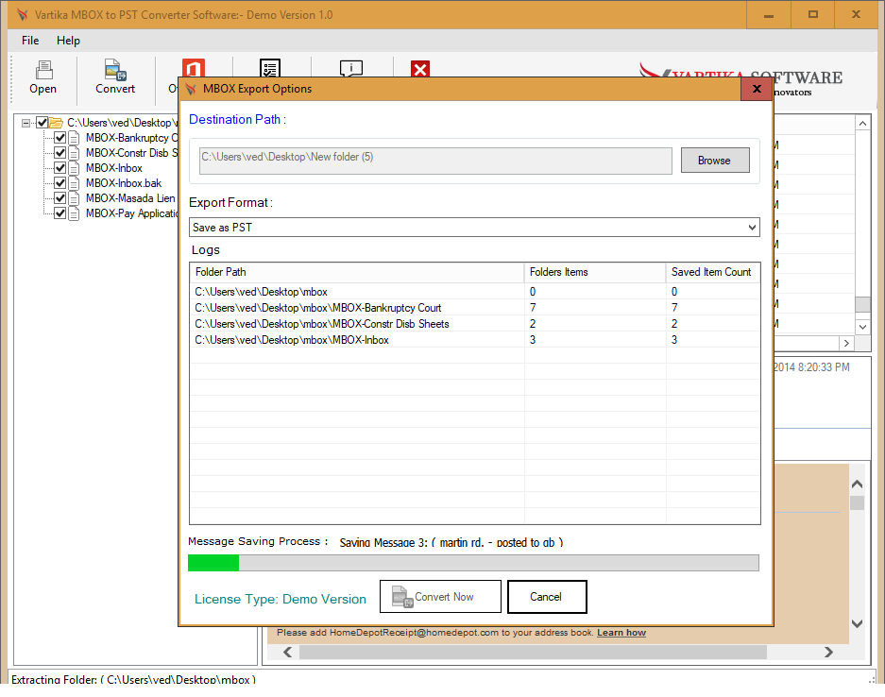Click right arrow of message list horizontal scrollbar
885x697 pixels.
(846, 343)
